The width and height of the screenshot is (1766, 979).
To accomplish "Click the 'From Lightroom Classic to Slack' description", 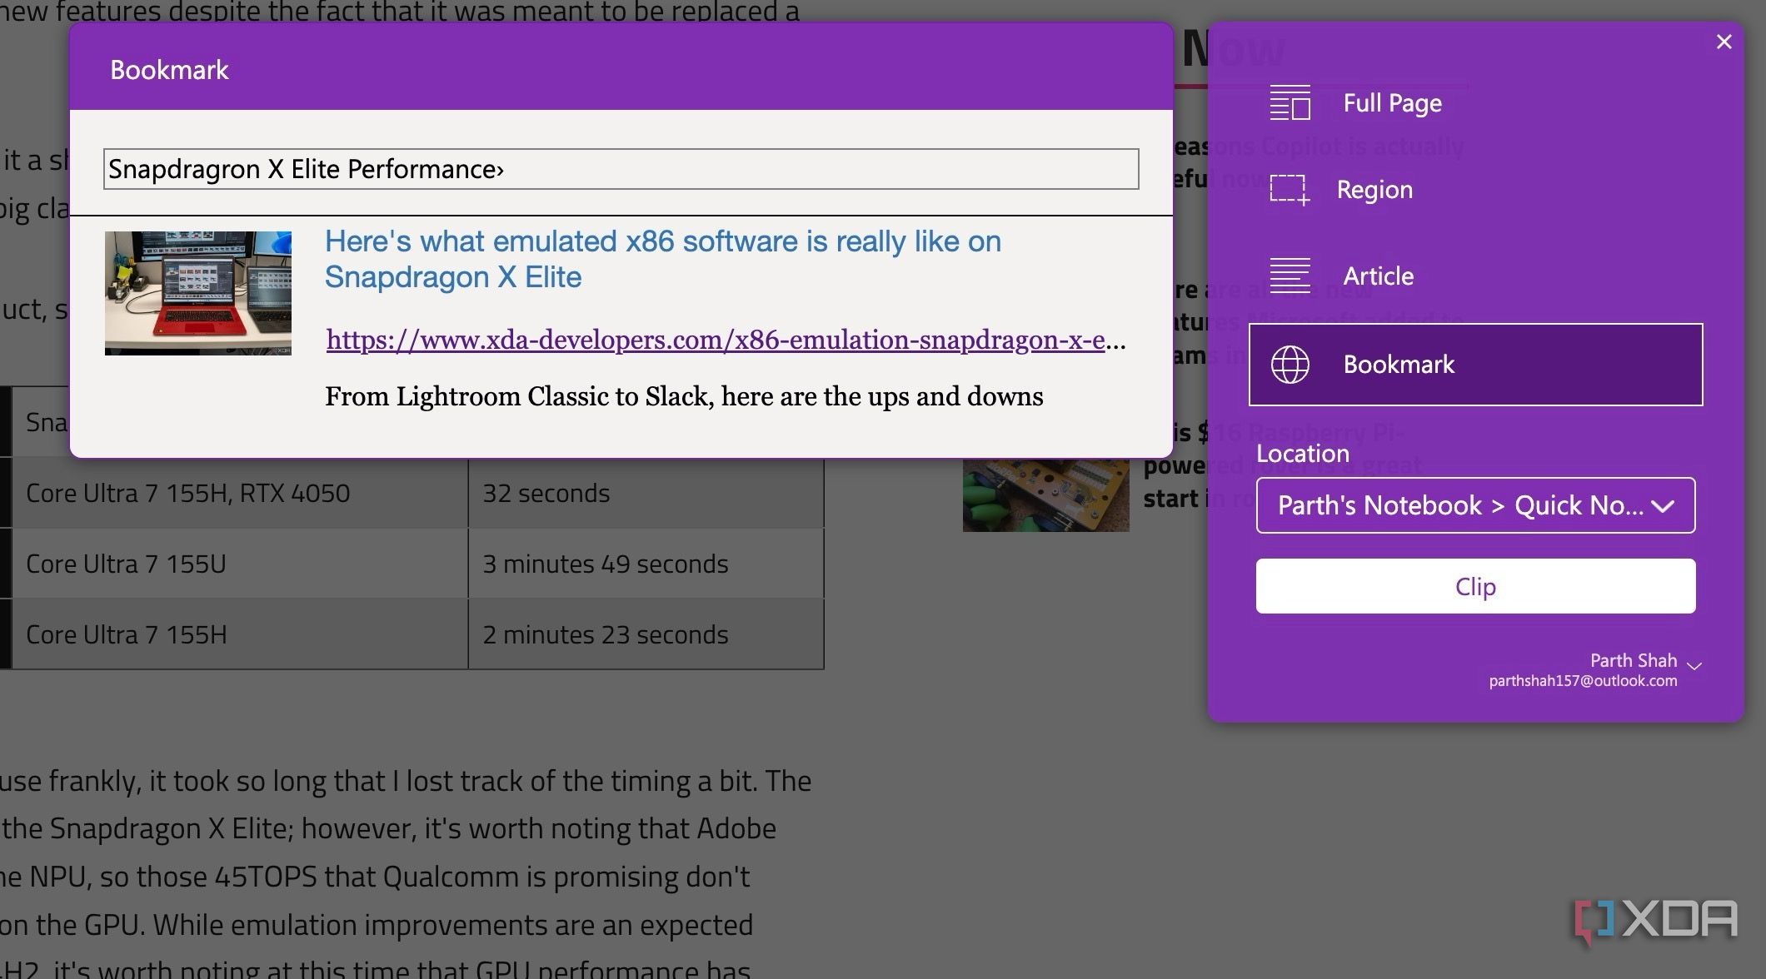I will [x=683, y=396].
